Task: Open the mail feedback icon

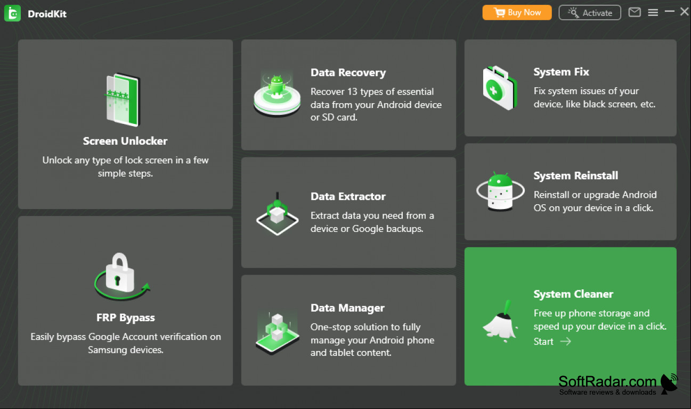Action: point(635,12)
